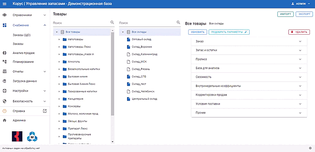Expand the Условия поставки panel

click(x=249, y=104)
